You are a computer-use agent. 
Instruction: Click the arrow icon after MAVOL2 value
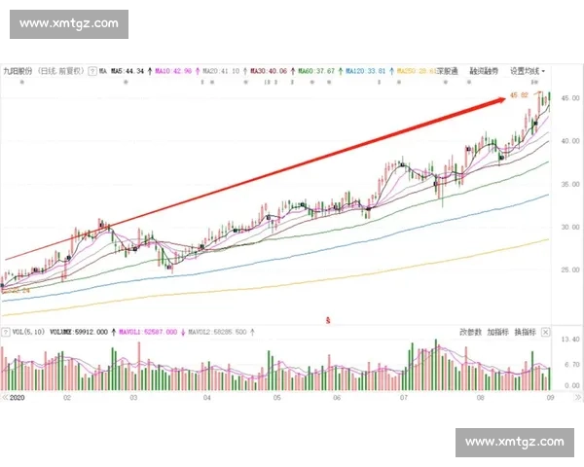tap(250, 333)
